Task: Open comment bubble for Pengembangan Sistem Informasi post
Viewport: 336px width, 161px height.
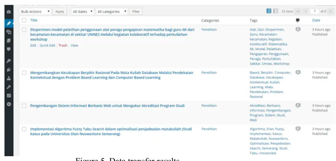Action: pos(298,105)
